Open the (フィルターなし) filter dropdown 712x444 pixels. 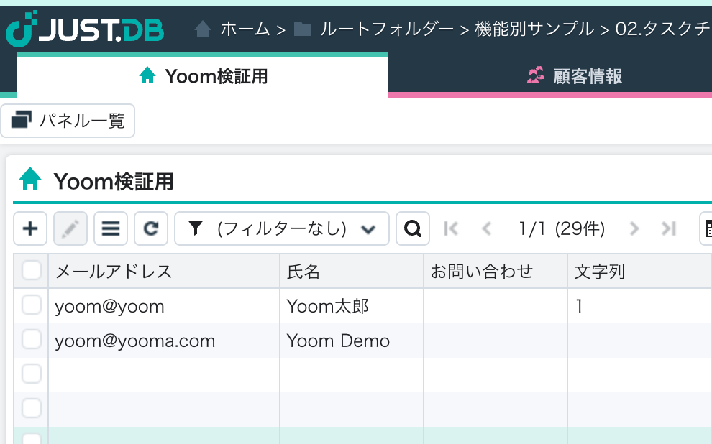click(282, 229)
